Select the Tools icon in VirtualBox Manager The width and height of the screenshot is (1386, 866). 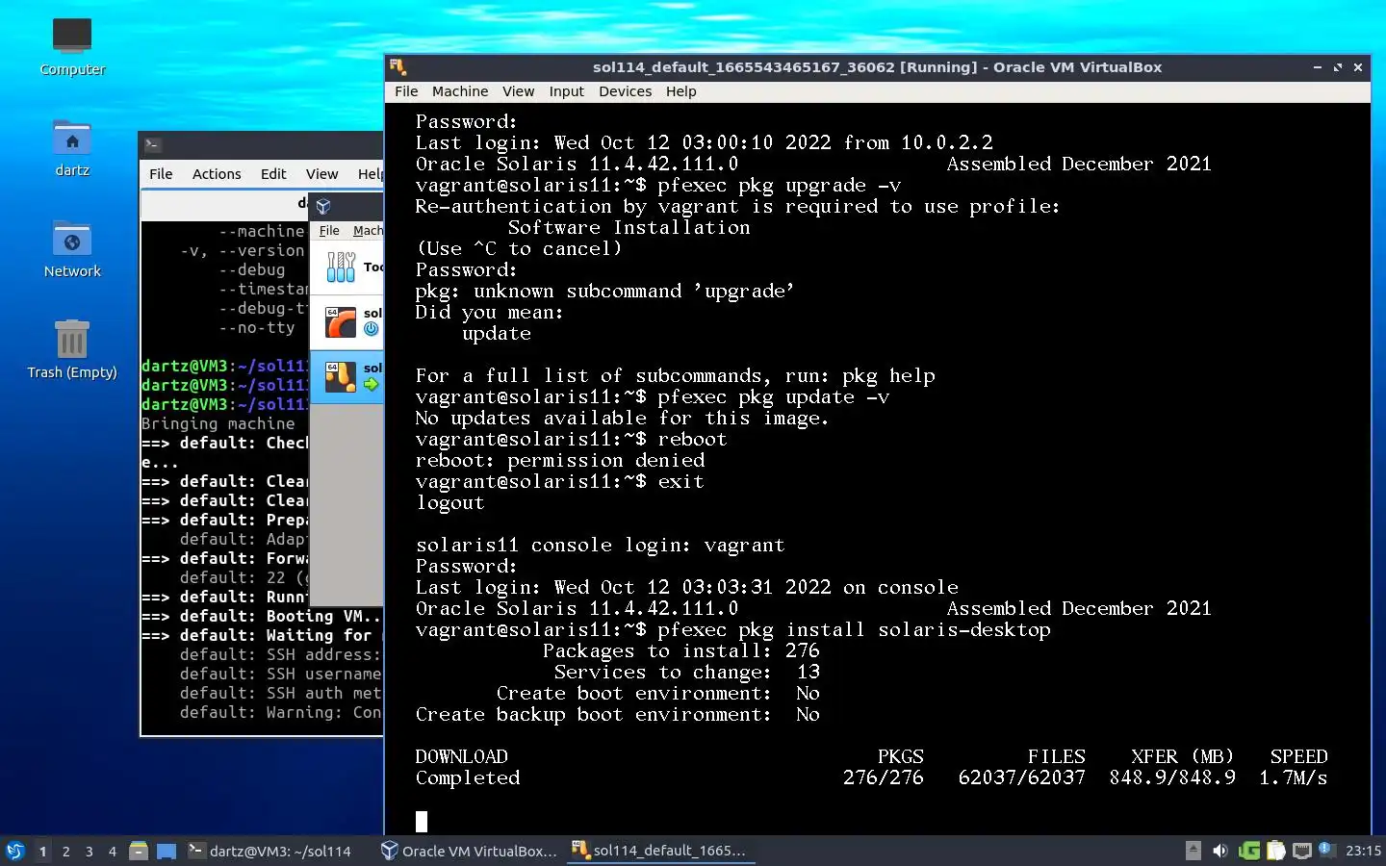click(x=341, y=267)
